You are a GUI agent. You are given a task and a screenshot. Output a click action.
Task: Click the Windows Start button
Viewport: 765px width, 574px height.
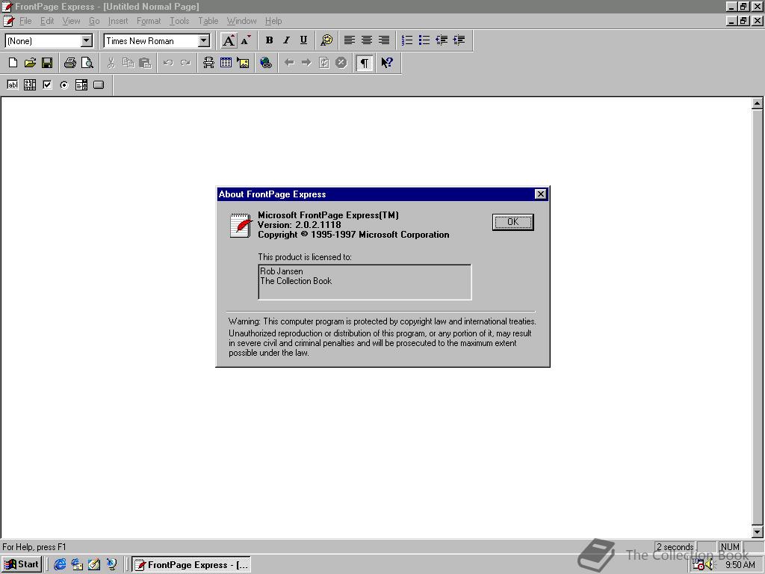pyautogui.click(x=21, y=564)
